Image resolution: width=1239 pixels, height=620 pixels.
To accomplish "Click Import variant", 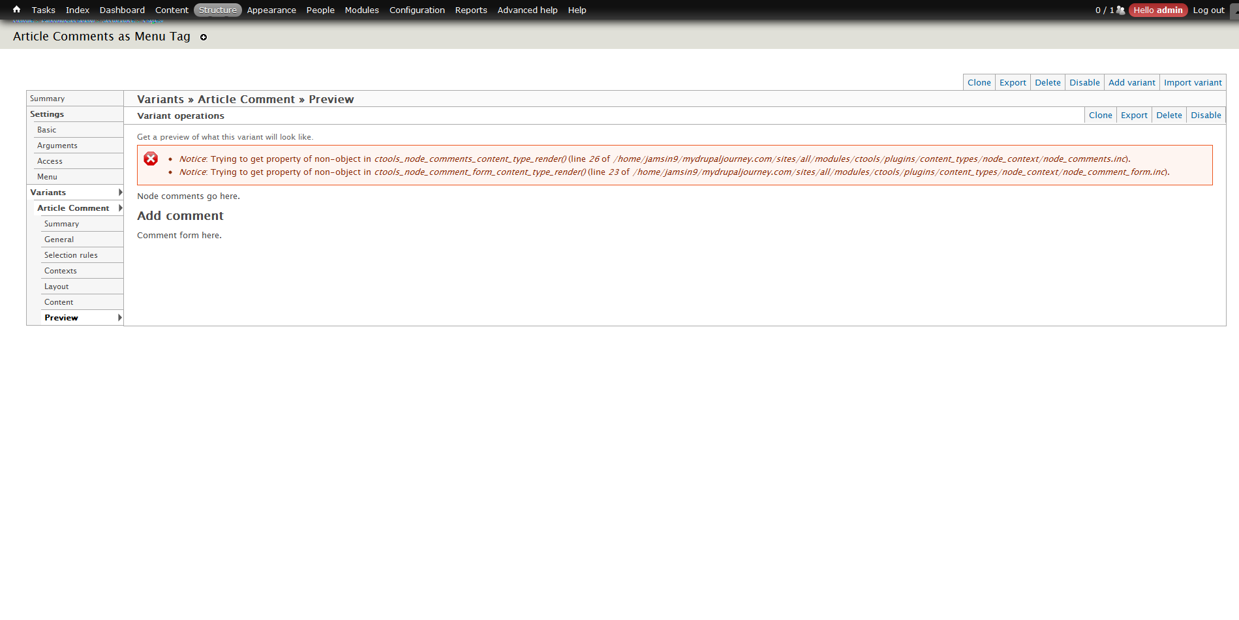I will tap(1193, 82).
